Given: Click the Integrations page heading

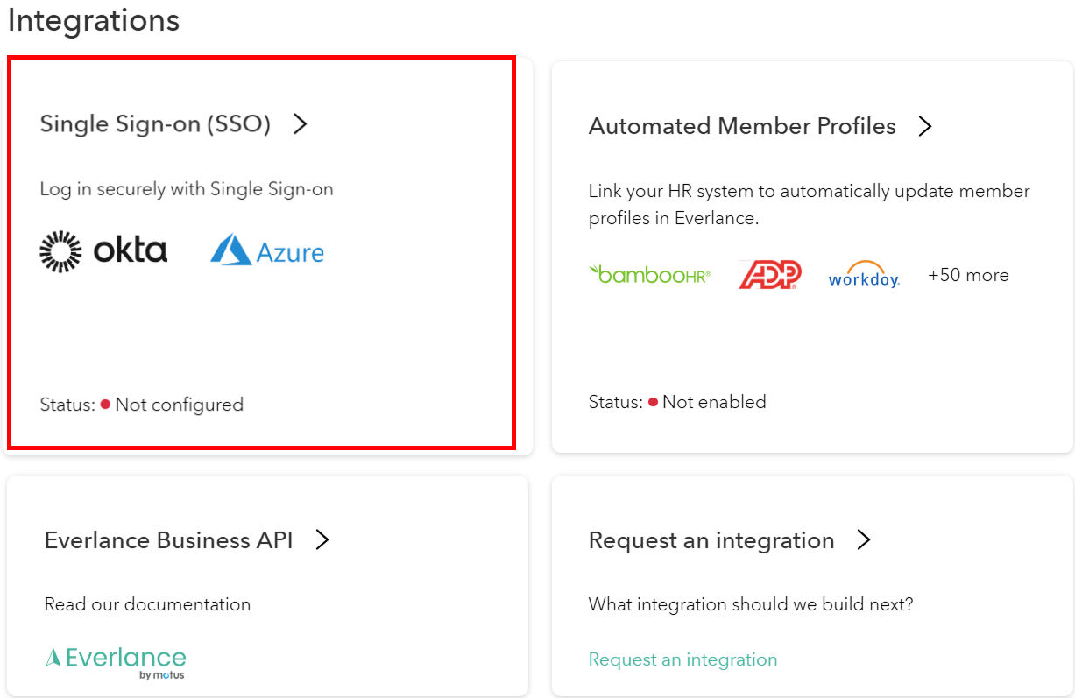Looking at the screenshot, I should 94,20.
